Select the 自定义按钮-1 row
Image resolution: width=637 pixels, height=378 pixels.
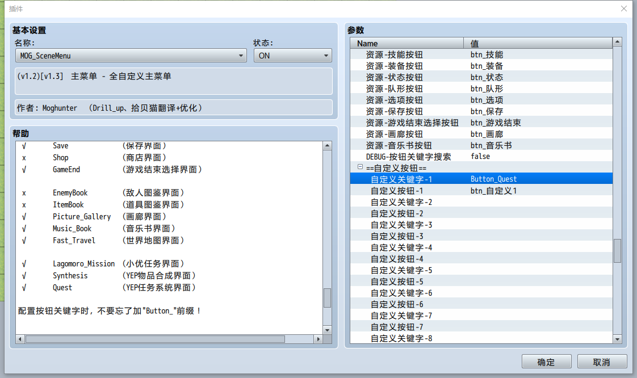481,191
